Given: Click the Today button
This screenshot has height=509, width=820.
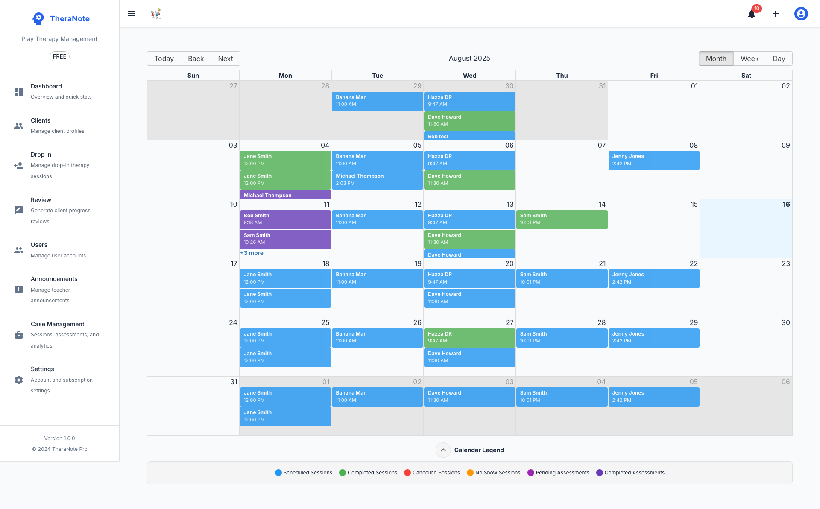Looking at the screenshot, I should (164, 59).
